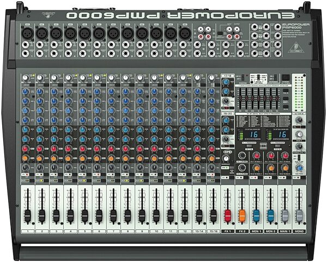This screenshot has width=327, height=262.
Task: Click the FX 1 display showing 16
Action: 252,135
